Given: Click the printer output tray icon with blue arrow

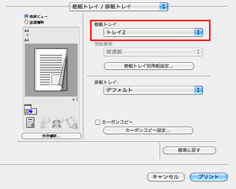Looking at the screenshot, I should pos(31,109).
